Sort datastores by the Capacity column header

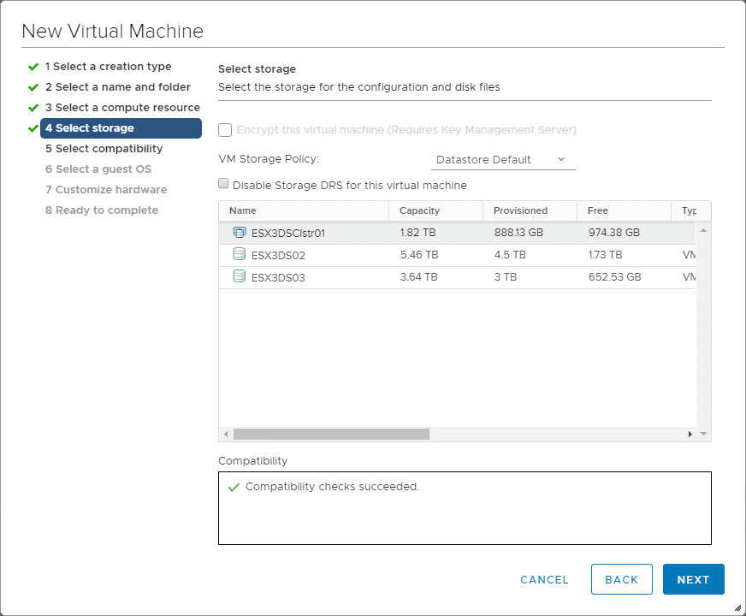click(x=419, y=210)
